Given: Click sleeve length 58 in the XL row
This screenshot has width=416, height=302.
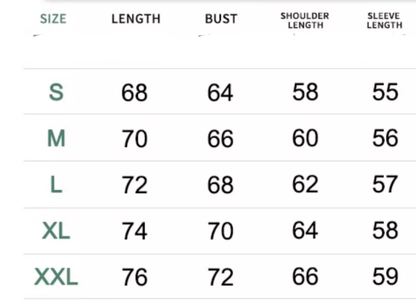Looking at the screenshot, I should pyautogui.click(x=385, y=230).
